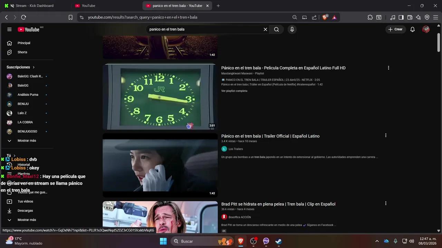Reload the page with the refresh icon
The width and height of the screenshot is (442, 248).
coord(23,17)
